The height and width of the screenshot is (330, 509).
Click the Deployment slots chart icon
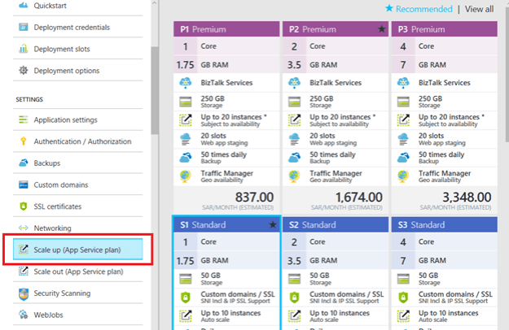click(x=22, y=50)
